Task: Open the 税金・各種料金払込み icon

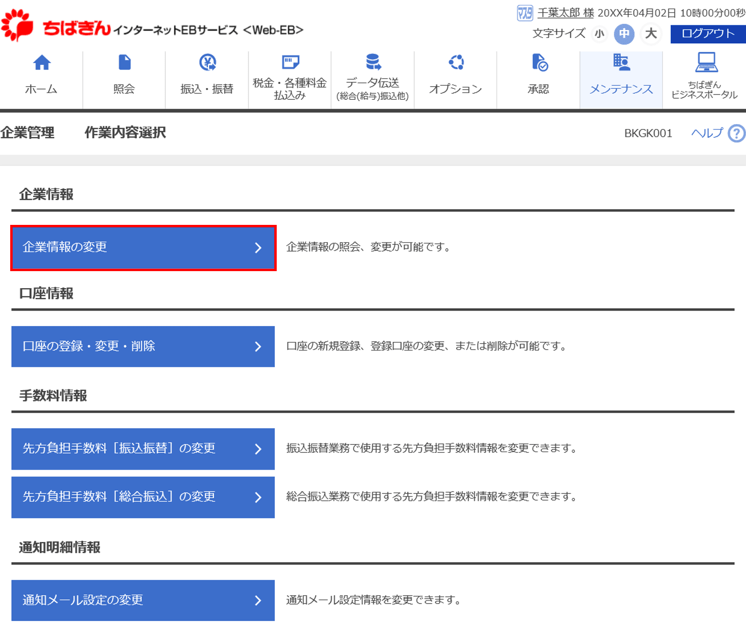Action: [x=290, y=63]
